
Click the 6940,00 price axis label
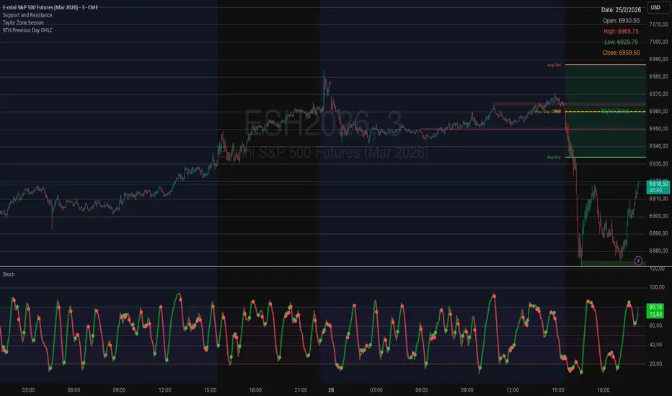pos(658,146)
